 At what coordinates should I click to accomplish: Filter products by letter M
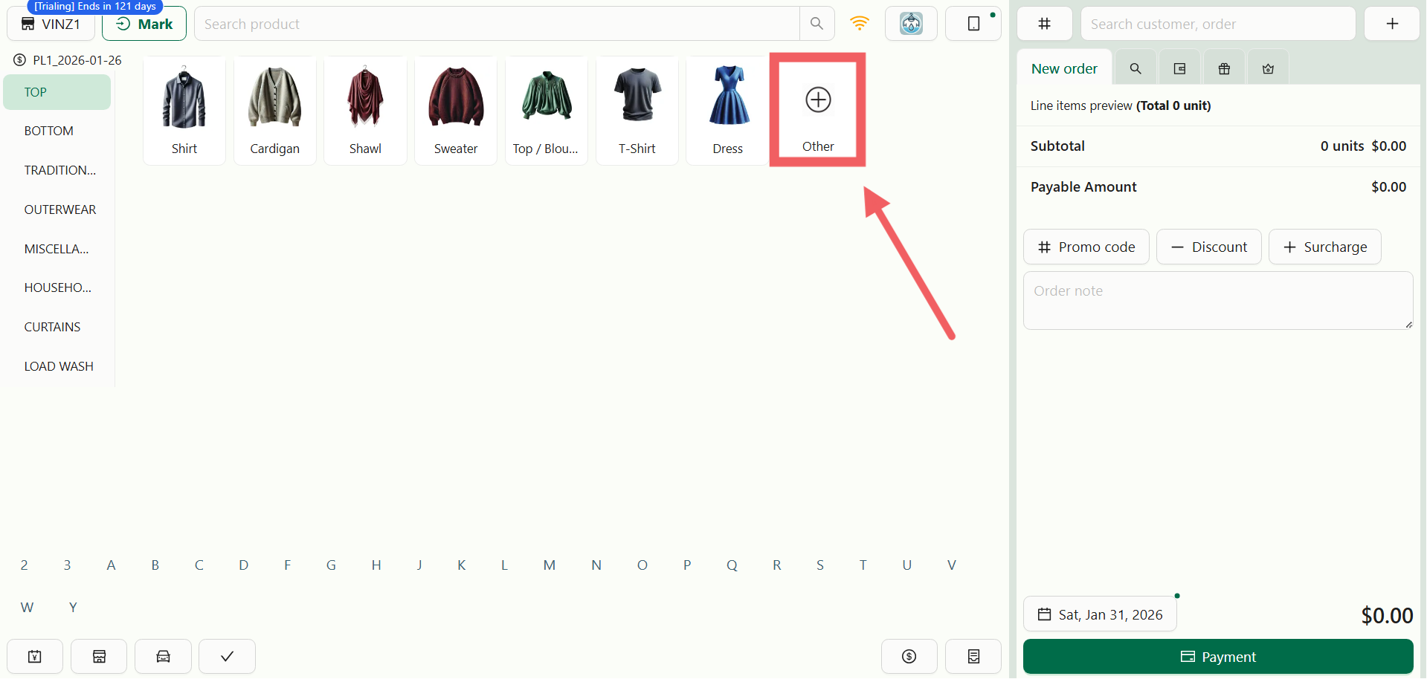(549, 565)
